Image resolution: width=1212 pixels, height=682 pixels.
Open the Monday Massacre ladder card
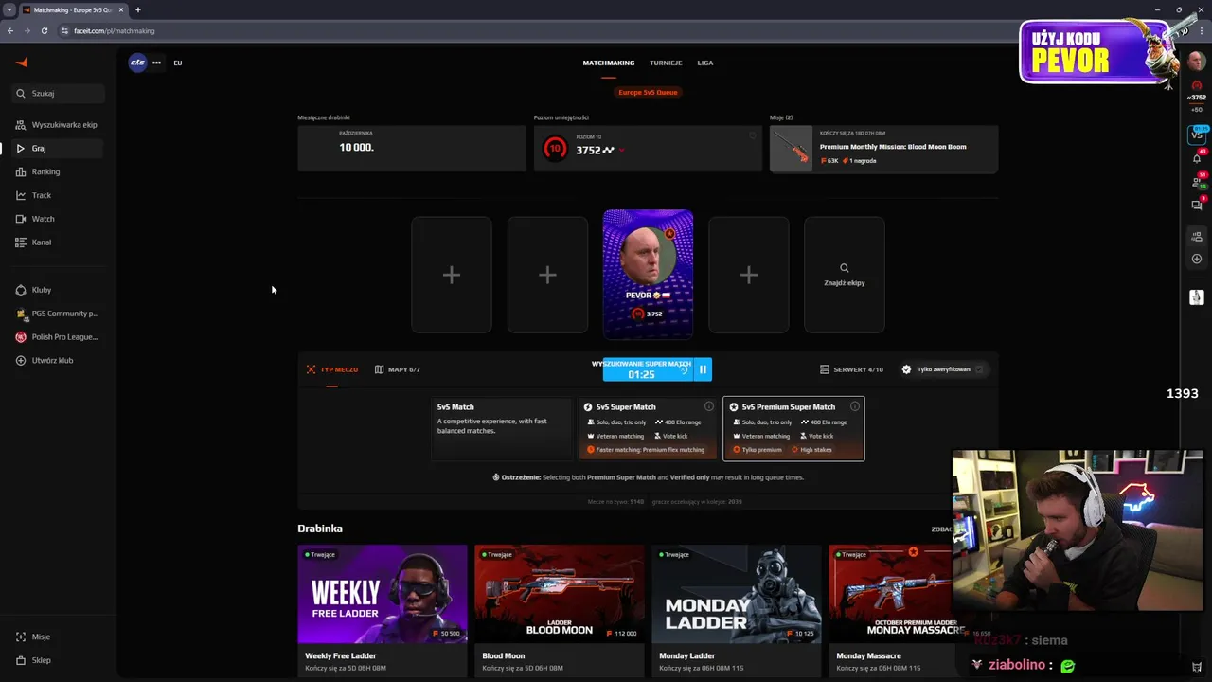coord(890,611)
